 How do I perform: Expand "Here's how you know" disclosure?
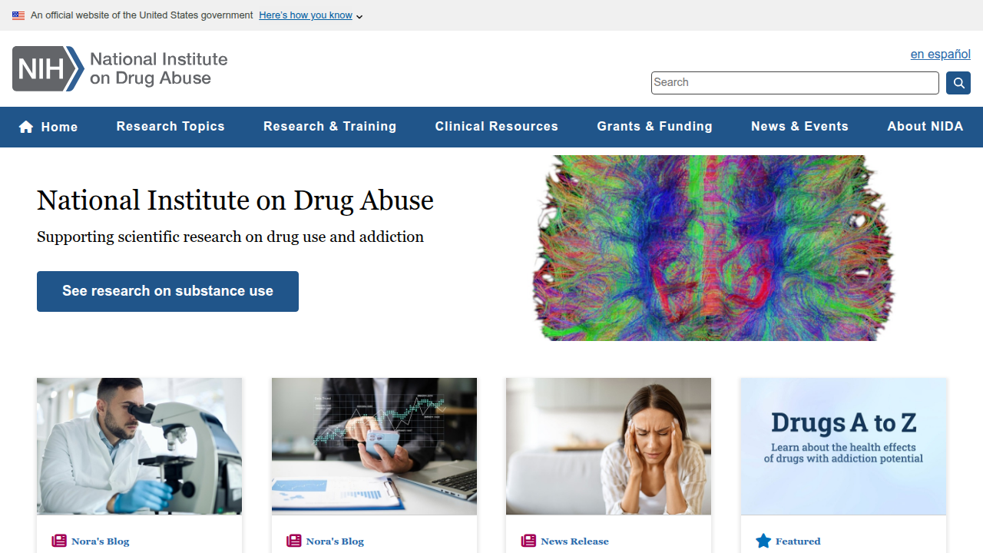pyautogui.click(x=311, y=15)
